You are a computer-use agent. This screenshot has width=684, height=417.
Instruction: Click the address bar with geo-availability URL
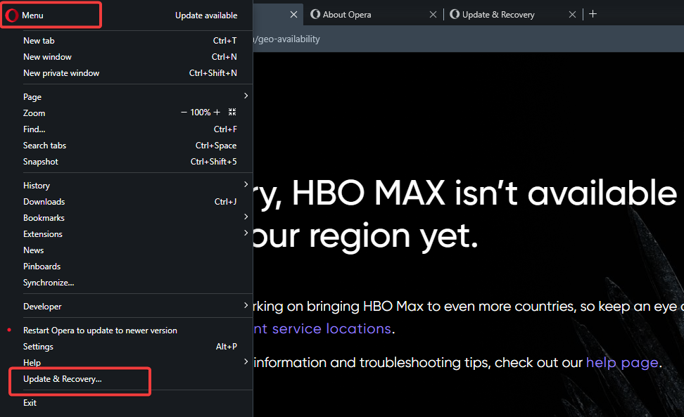coord(468,39)
